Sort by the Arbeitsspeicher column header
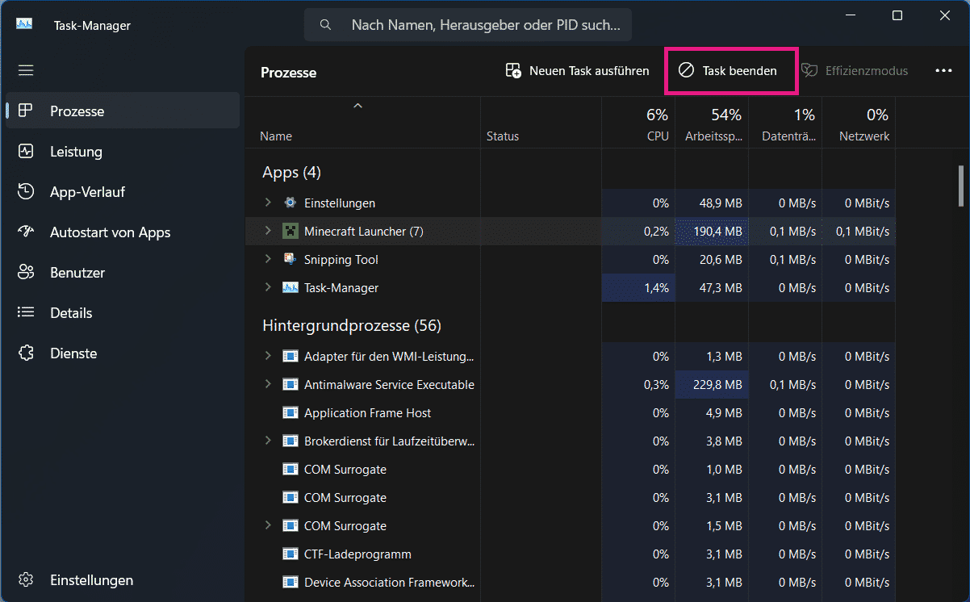970x602 pixels. pos(712,125)
